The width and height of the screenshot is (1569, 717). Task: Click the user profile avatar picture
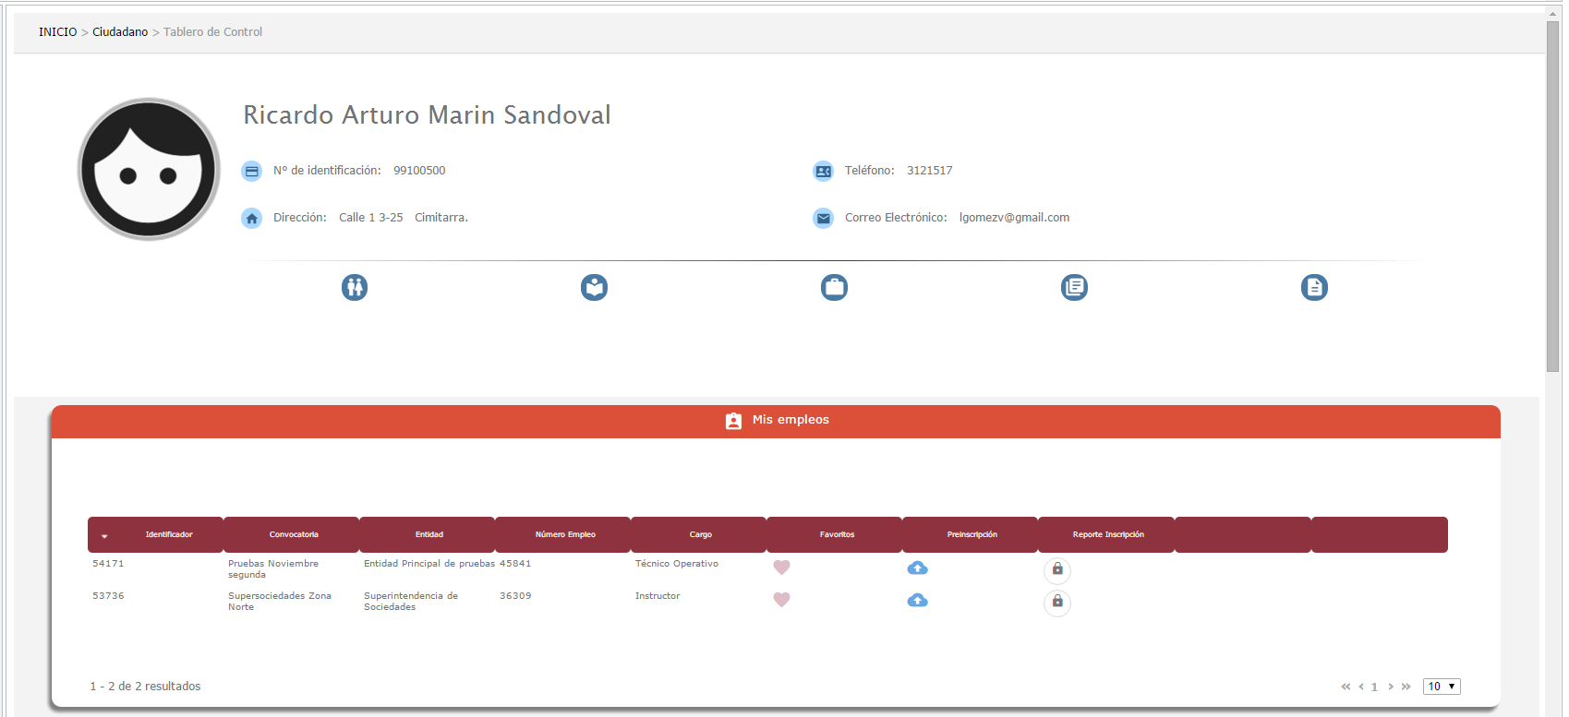[149, 170]
